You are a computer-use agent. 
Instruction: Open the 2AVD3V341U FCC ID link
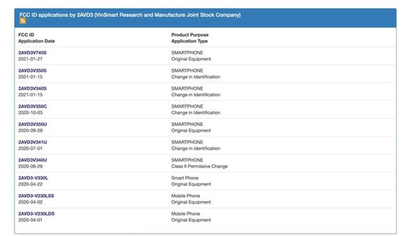pyautogui.click(x=33, y=142)
